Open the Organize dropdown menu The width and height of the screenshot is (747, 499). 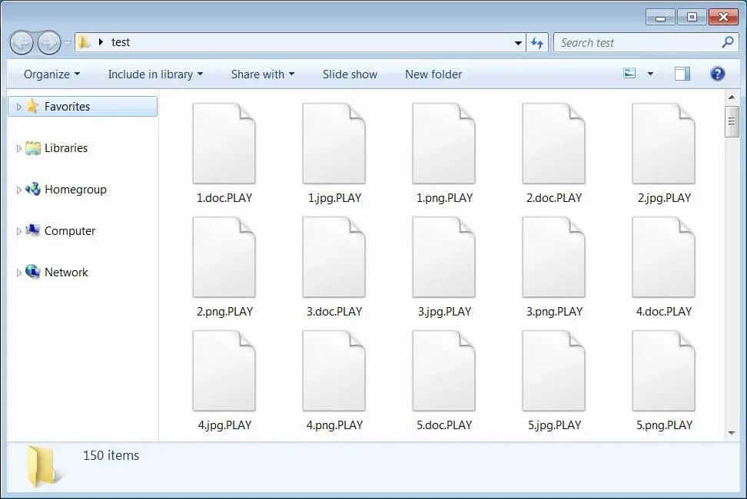click(51, 74)
